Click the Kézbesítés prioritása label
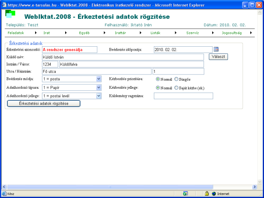The height and width of the screenshot is (198, 264). [126, 79]
